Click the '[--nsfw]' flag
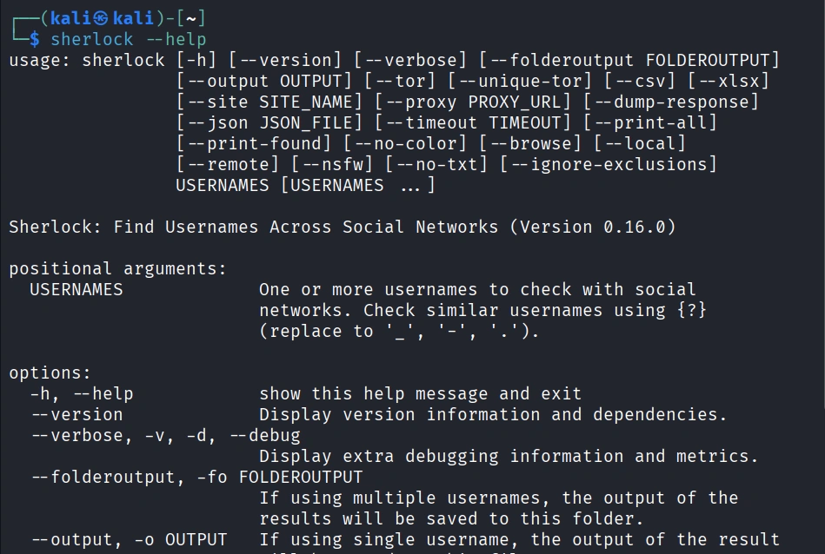 [x=332, y=164]
